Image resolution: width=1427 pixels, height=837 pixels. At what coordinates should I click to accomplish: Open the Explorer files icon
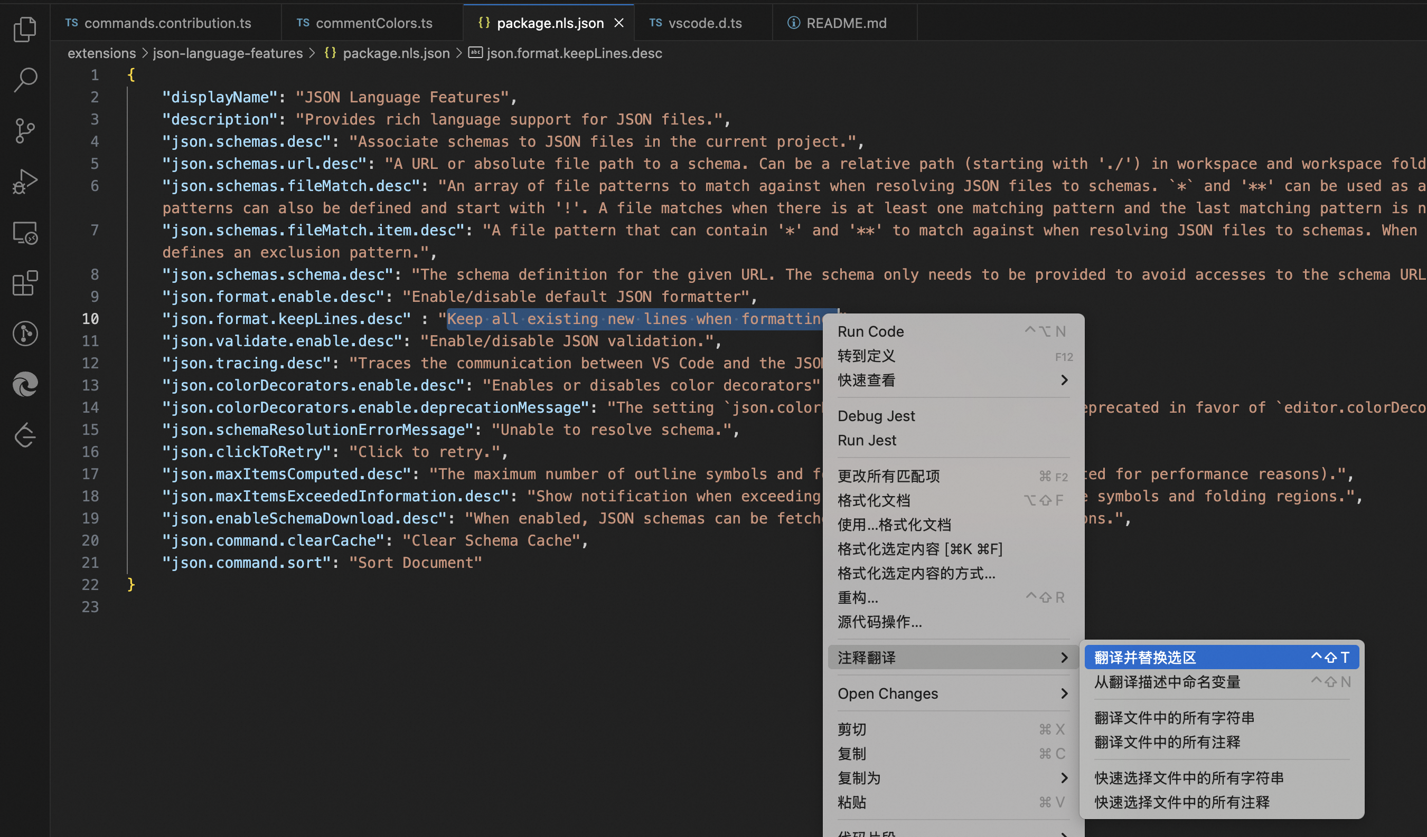[25, 30]
